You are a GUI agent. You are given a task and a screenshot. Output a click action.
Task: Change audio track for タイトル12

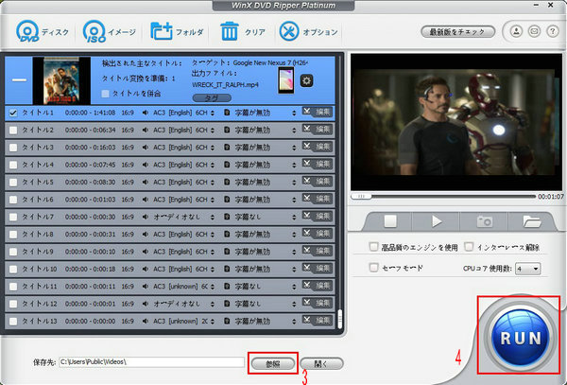[212, 304]
